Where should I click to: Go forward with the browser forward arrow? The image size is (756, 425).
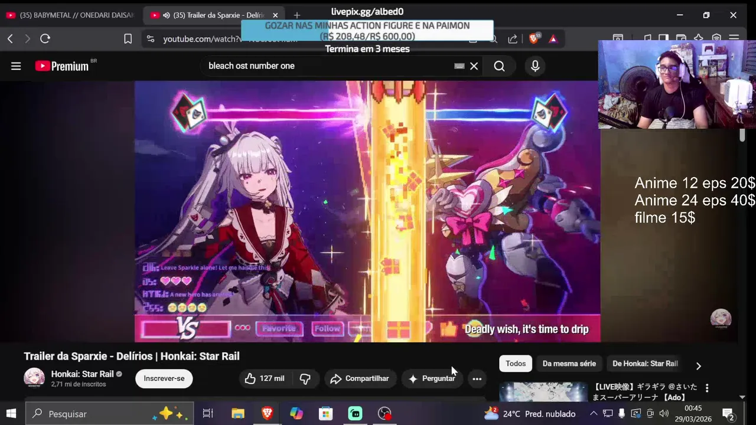(27, 39)
